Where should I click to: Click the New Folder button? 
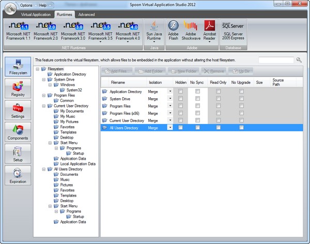point(184,70)
